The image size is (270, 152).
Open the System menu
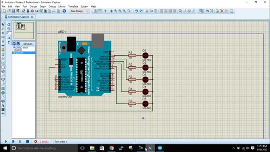tap(84, 6)
